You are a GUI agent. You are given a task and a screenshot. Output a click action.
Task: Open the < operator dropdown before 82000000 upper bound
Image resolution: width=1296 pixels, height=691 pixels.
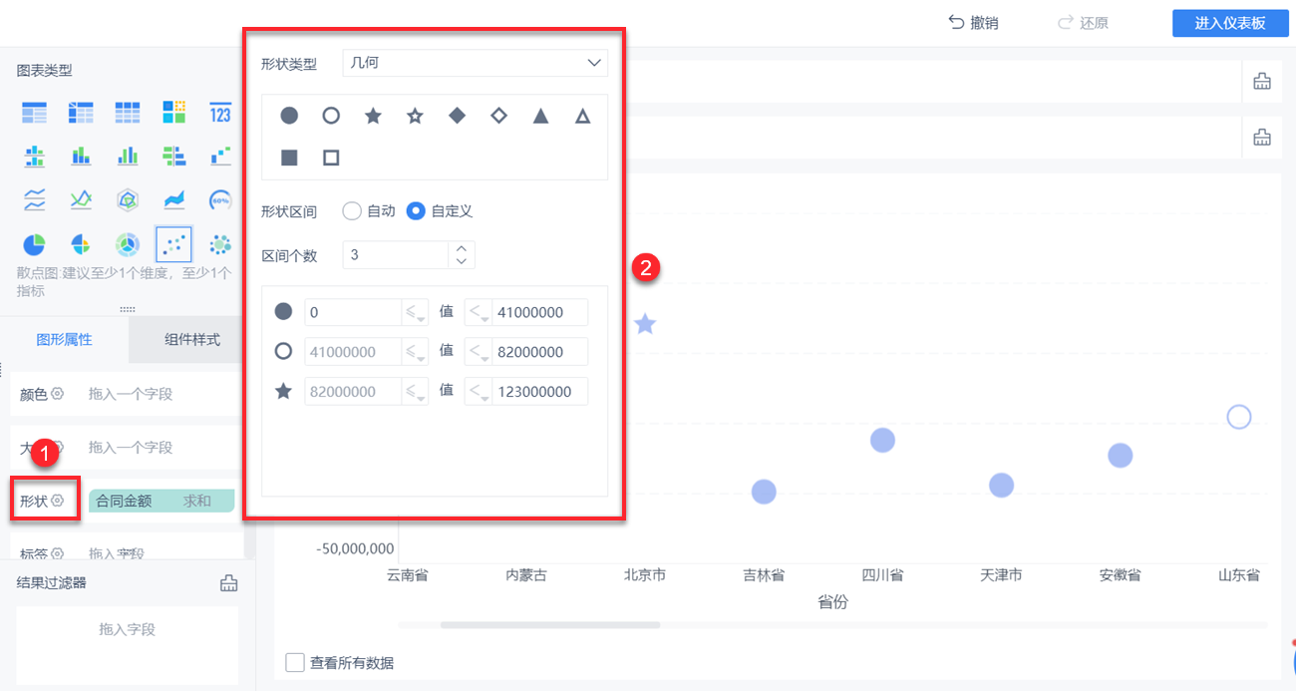[x=479, y=352]
